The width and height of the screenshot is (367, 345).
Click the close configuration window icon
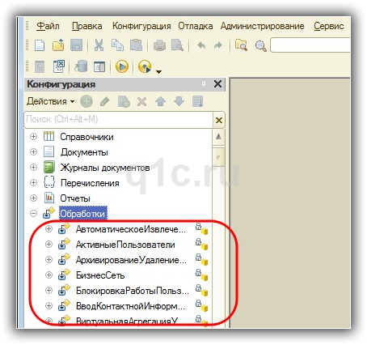coord(59,66)
